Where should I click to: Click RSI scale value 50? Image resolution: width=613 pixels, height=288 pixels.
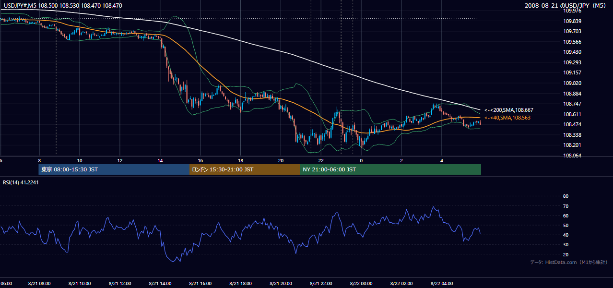click(566, 226)
